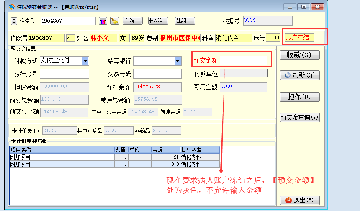Screen dimensions: 360x211
Task: Click the calculator icon next to 住院号 input
Action: (103, 21)
